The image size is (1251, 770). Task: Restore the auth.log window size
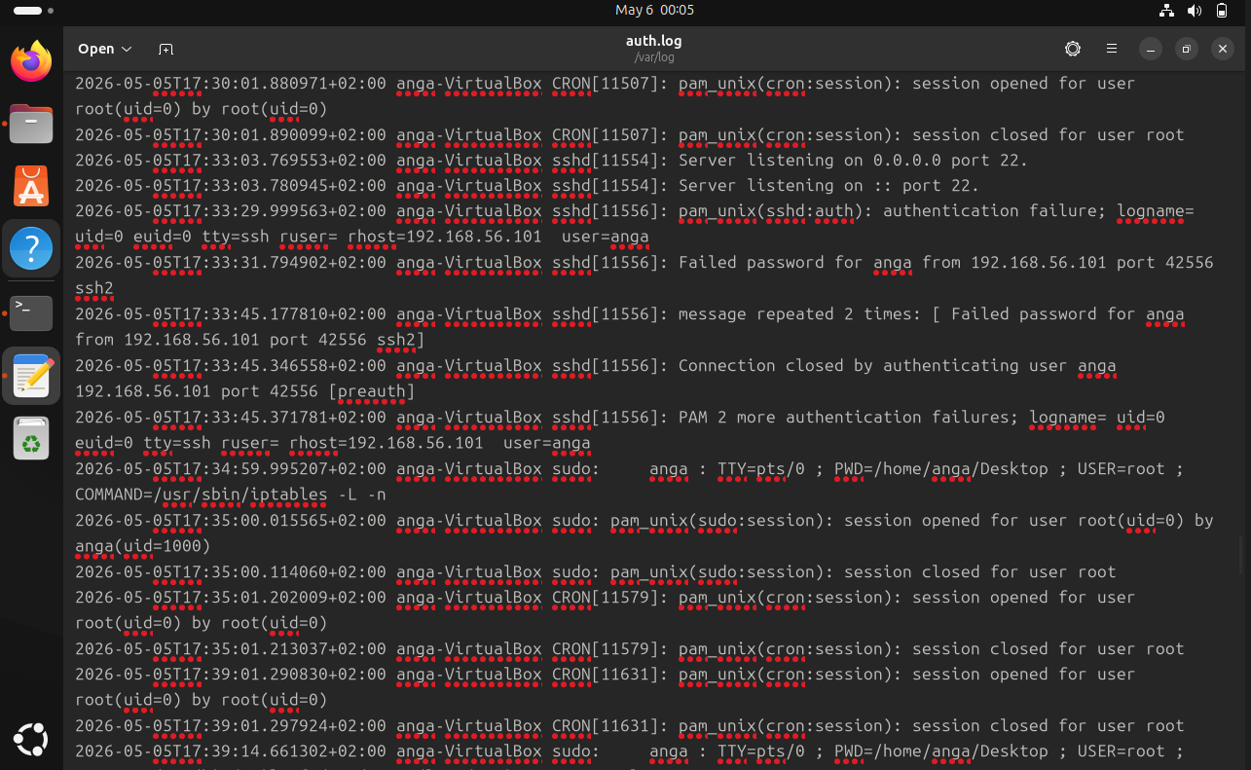[x=1187, y=49]
